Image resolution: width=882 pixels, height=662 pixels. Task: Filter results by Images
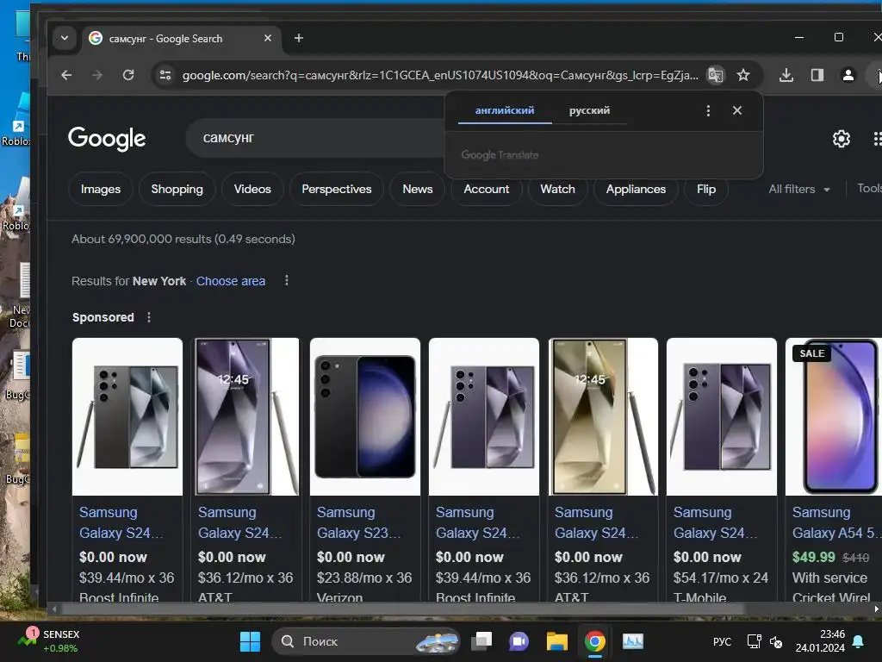101,189
